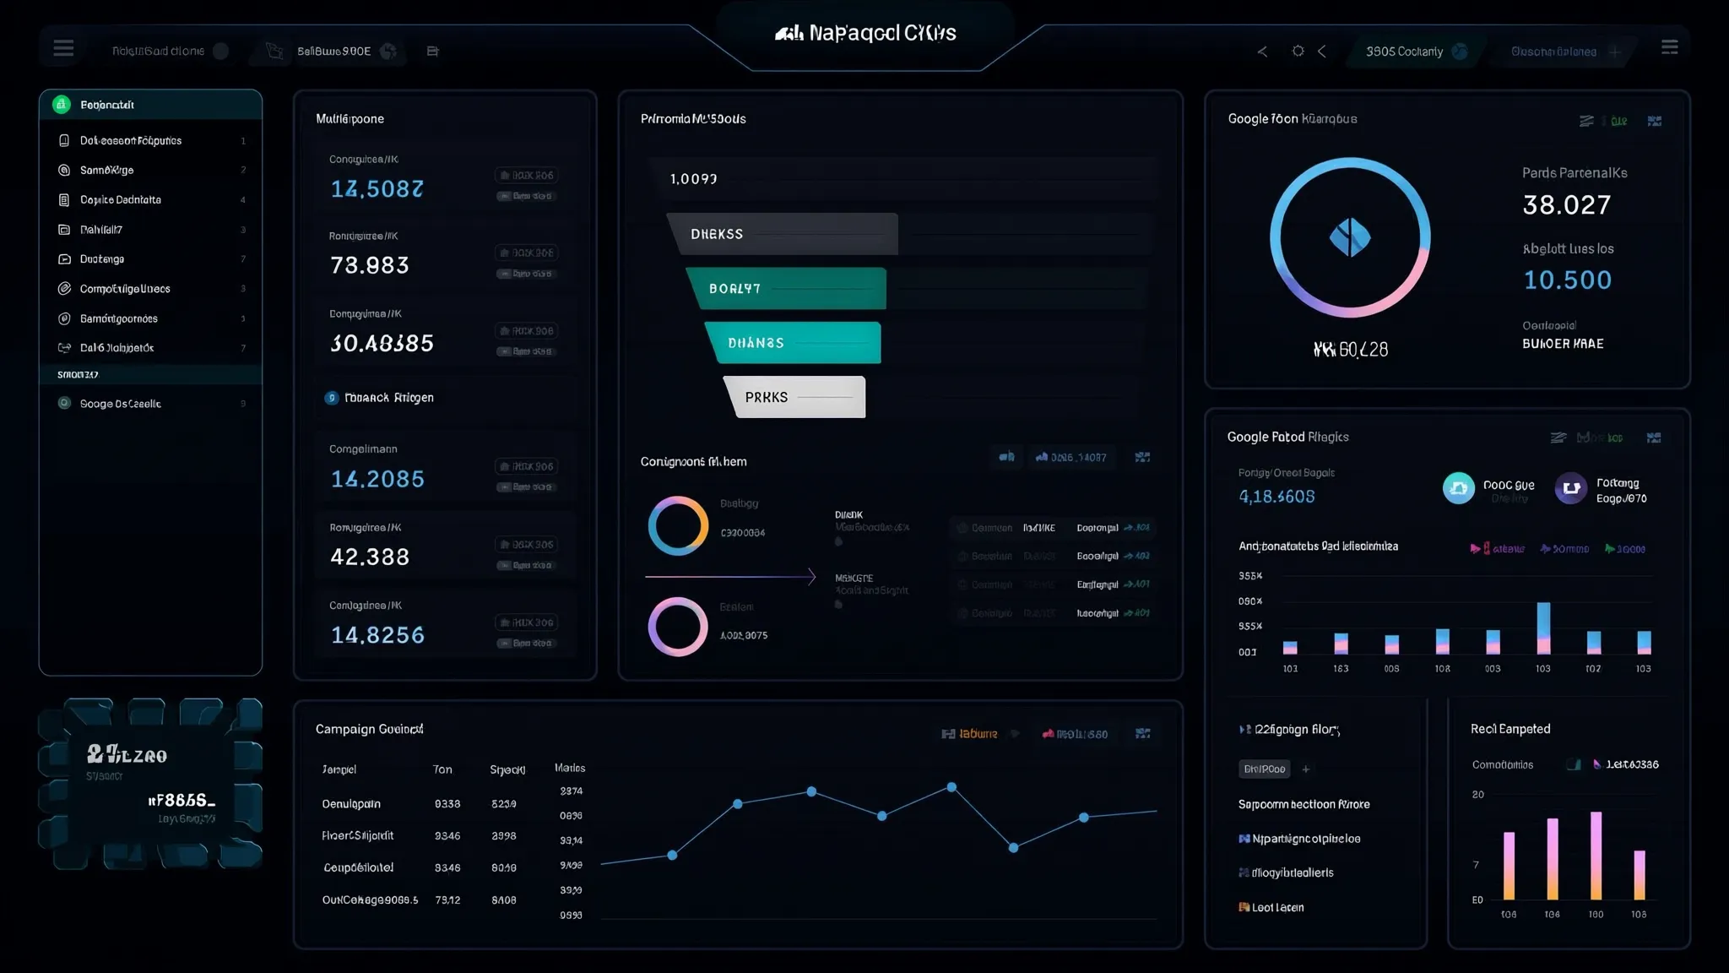The height and width of the screenshot is (973, 1729).
Task: Click the first back chevron in the top bar
Action: pyautogui.click(x=1262, y=52)
